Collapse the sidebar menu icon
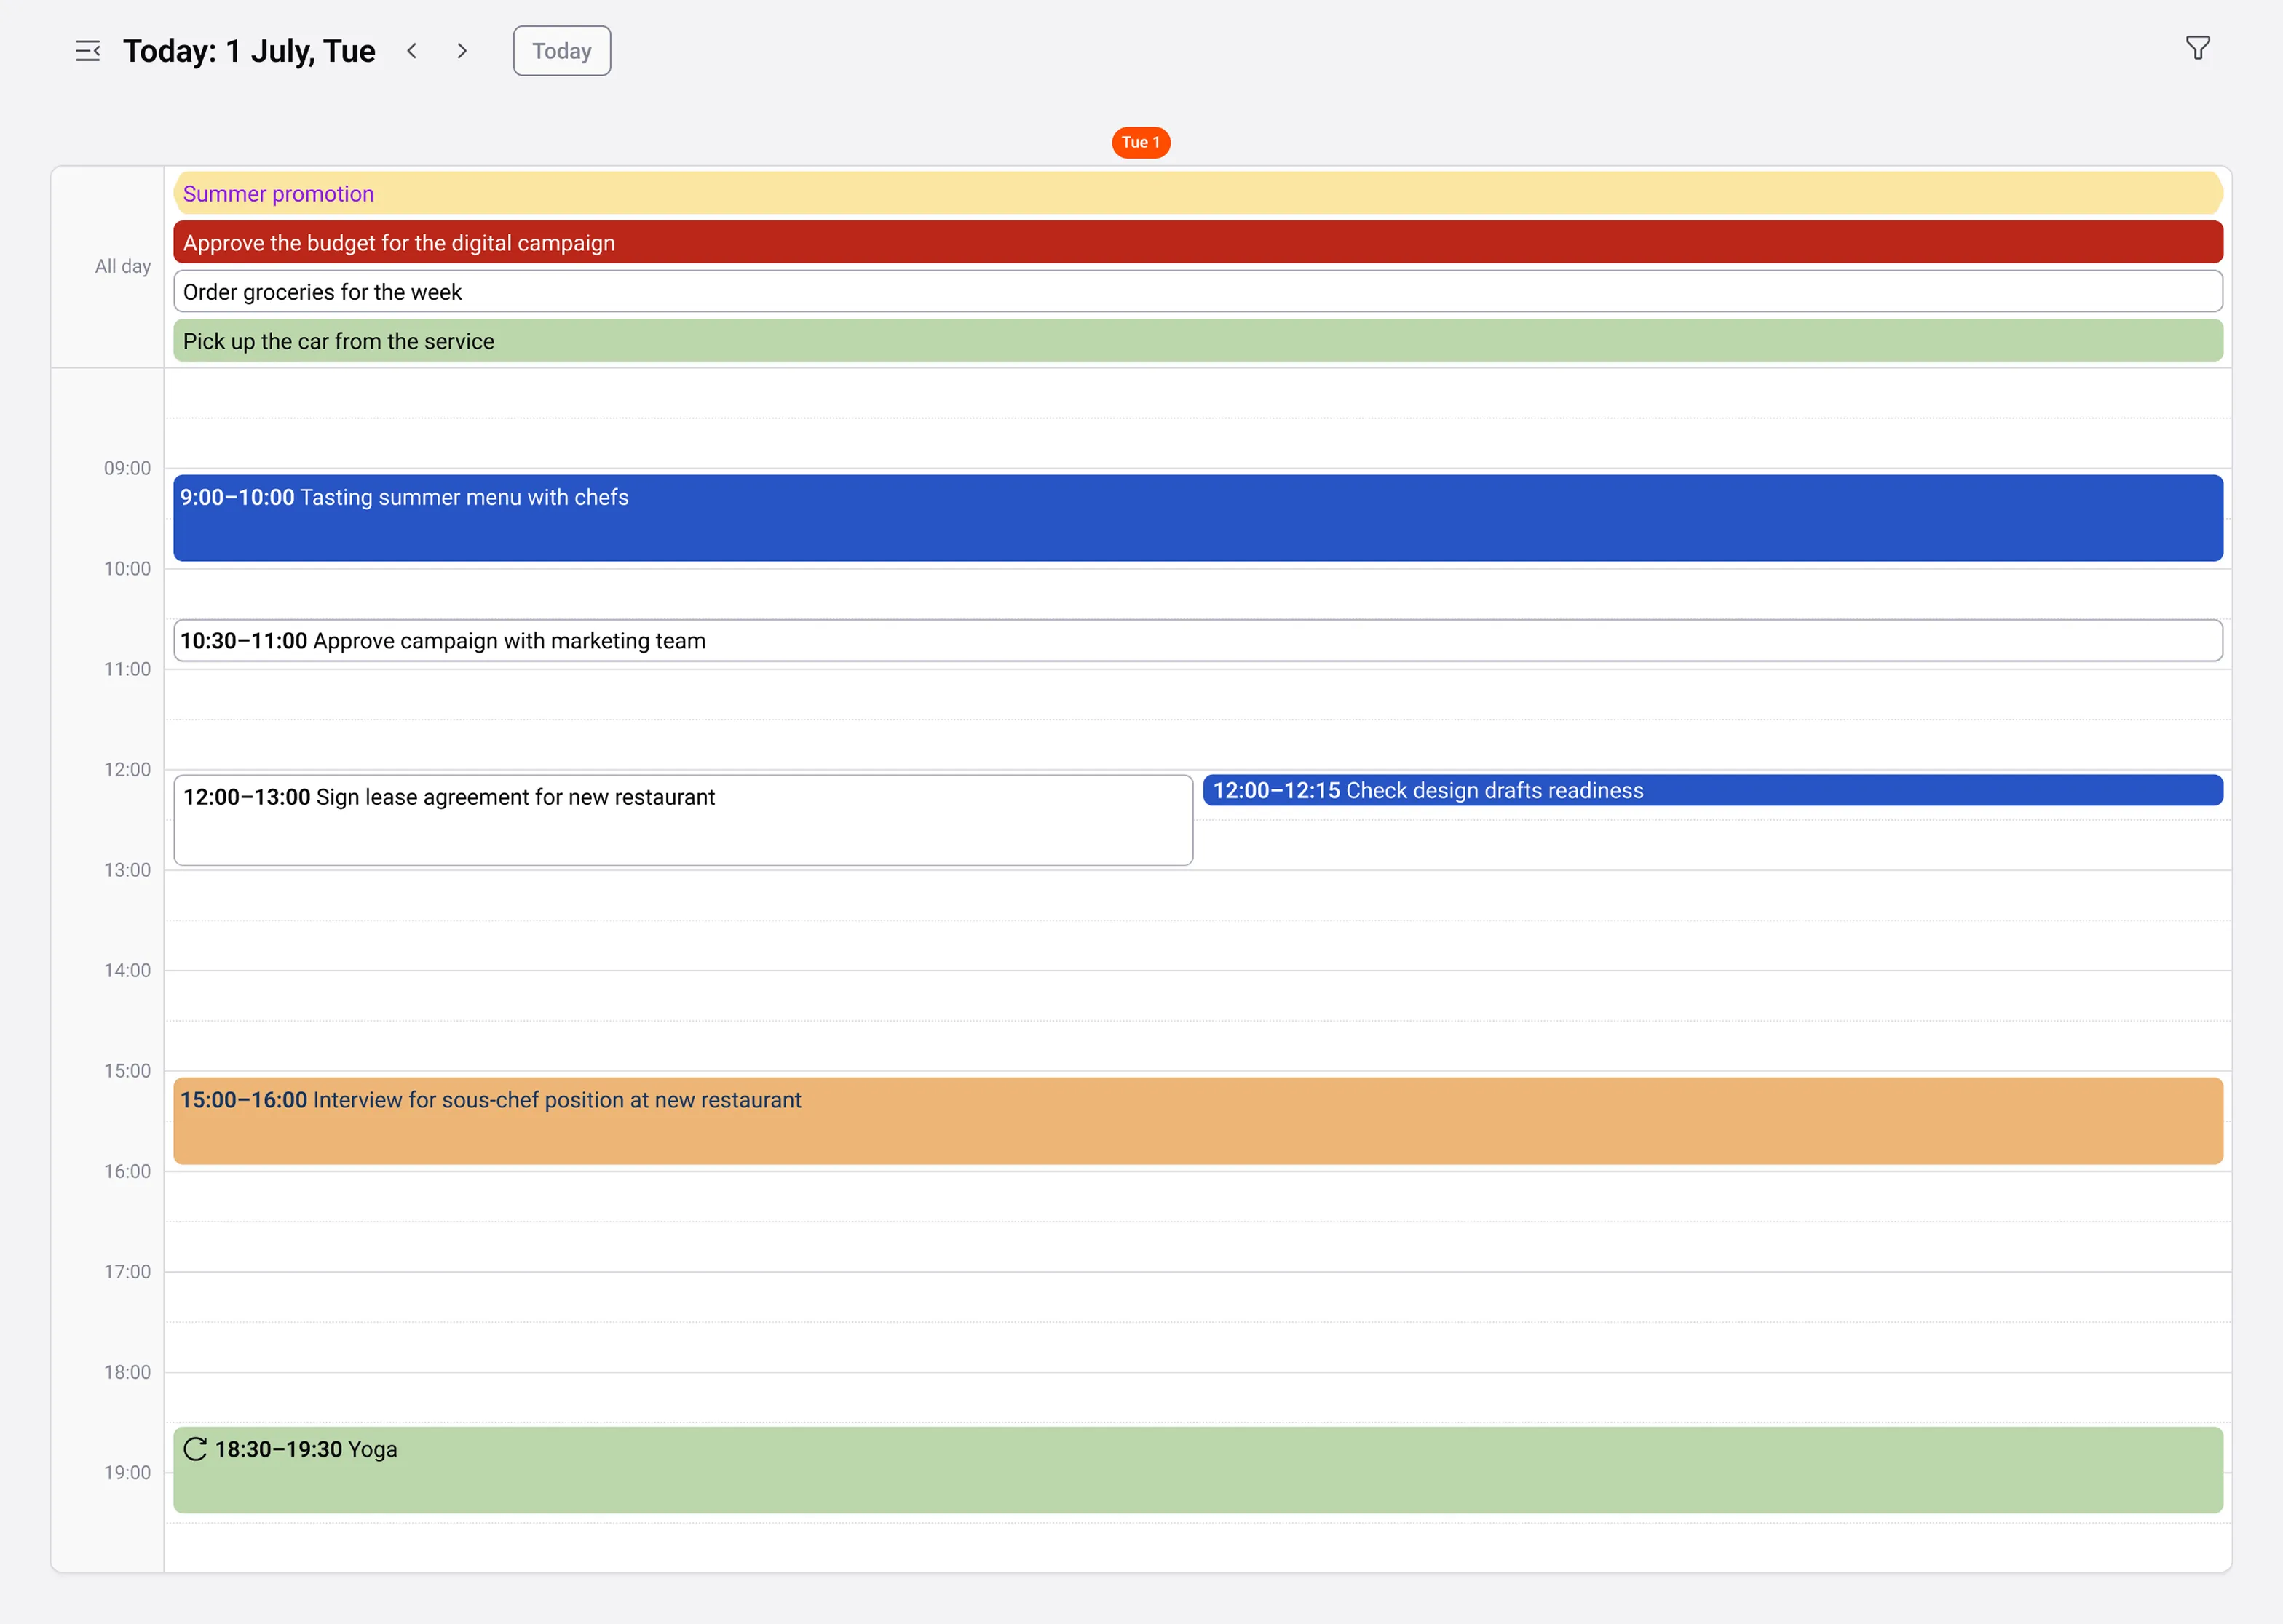The image size is (2283, 1624). click(x=88, y=51)
